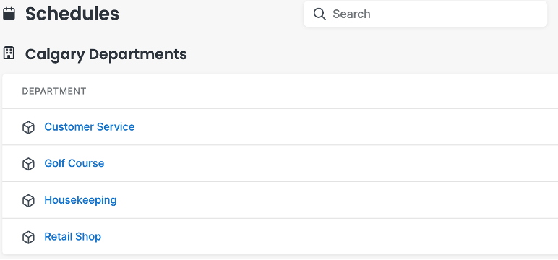The width and height of the screenshot is (558, 260).
Task: Select the Housekeeping table row
Action: tap(280, 200)
